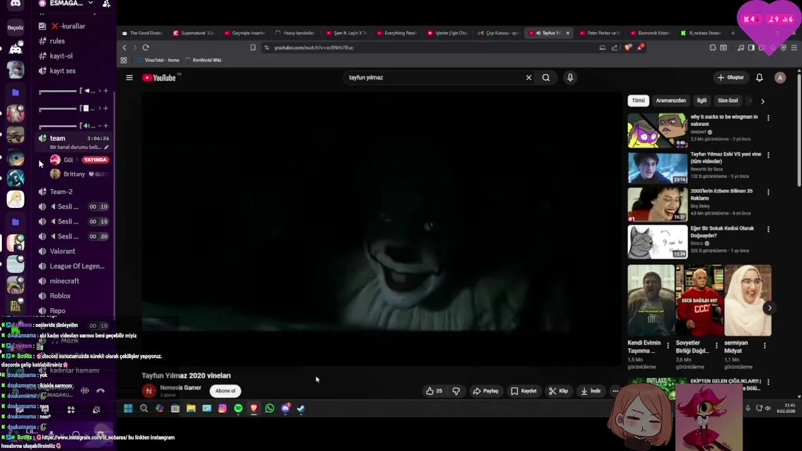
Task: Click the İndir download button
Action: 591,391
